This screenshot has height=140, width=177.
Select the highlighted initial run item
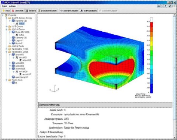[x=22, y=24]
